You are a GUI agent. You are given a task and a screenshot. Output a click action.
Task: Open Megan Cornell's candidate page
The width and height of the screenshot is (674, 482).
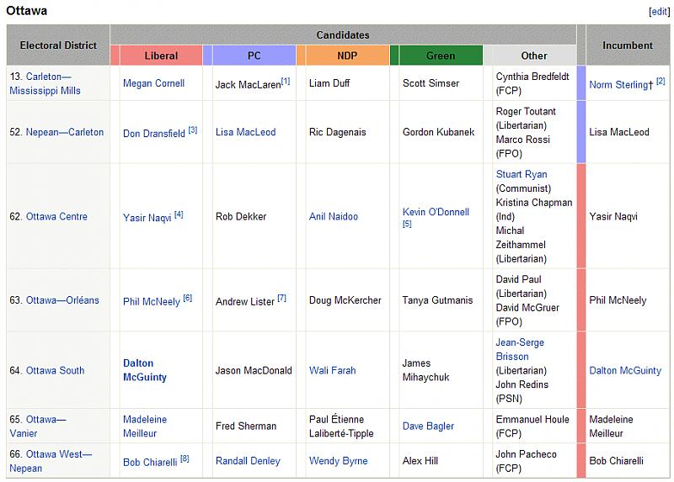153,83
